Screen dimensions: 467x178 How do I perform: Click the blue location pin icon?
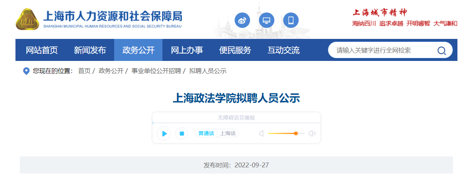pyautogui.click(x=26, y=71)
